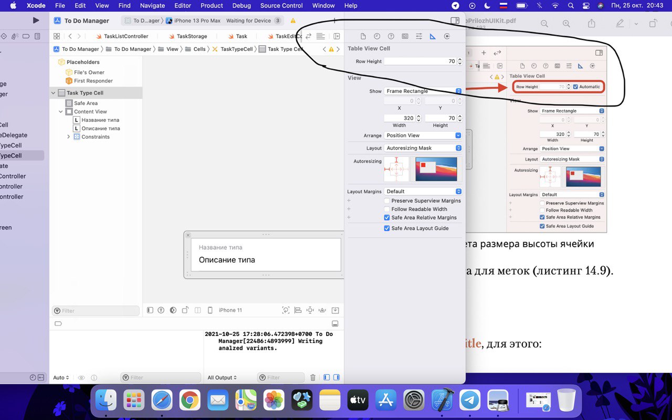This screenshot has height=420, width=672.
Task: Clear console with trash icon
Action: 313,377
